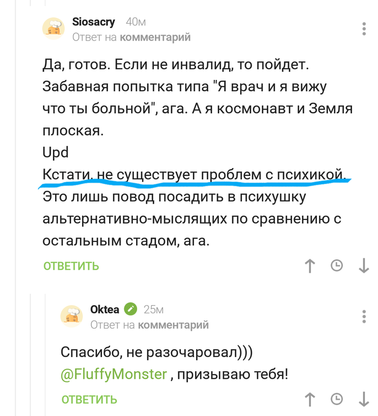The width and height of the screenshot is (378, 416).
Task: Upvote Oktea's reply with the up arrow
Action: (x=310, y=399)
